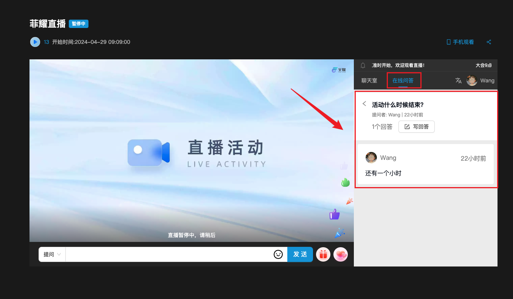Click the blue play icon near viewer count

pyautogui.click(x=35, y=42)
